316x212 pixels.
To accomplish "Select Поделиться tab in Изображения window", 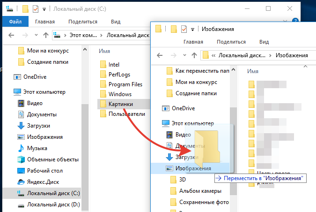I will (231, 42).
